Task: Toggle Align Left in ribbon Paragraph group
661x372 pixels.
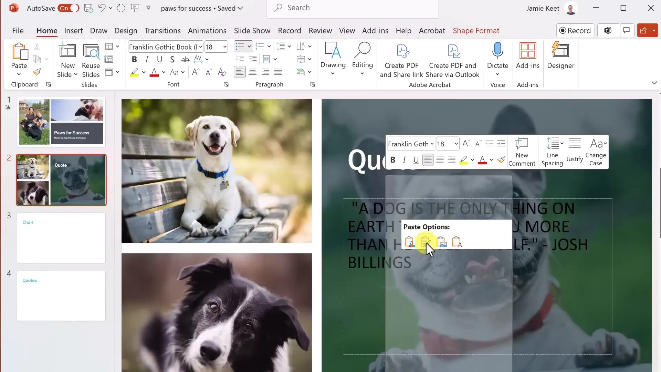Action: coord(240,72)
